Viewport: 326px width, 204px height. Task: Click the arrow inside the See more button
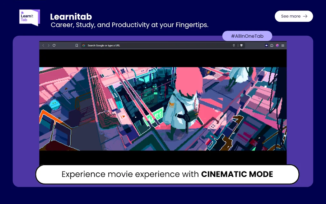tap(305, 16)
